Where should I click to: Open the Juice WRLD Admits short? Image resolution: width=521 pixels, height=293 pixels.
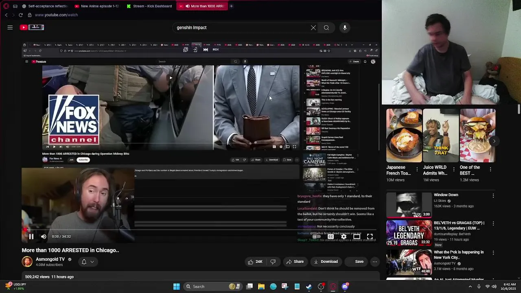tap(441, 136)
